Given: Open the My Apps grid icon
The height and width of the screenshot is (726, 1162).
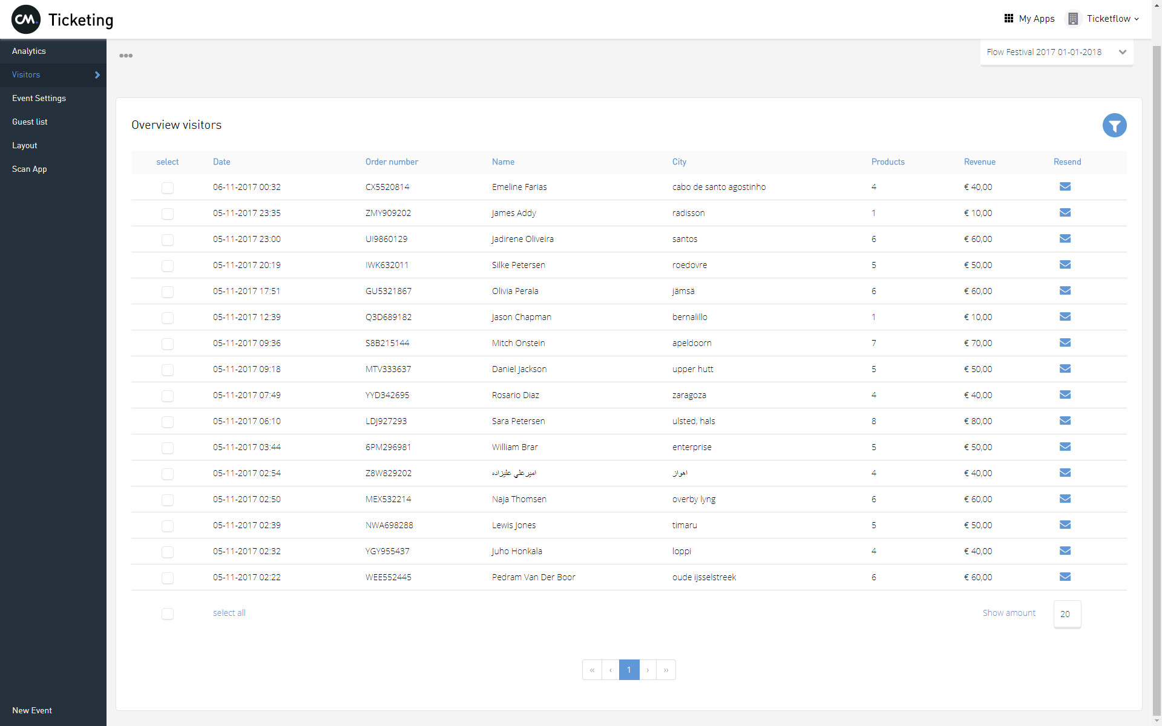Looking at the screenshot, I should [1008, 18].
